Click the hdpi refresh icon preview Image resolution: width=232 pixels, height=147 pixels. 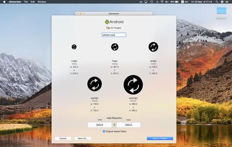pos(115,47)
